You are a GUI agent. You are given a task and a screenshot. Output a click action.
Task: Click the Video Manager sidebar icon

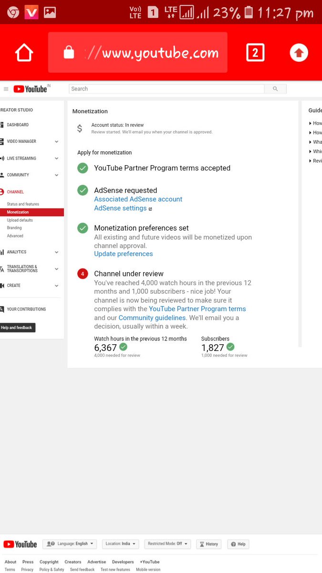click(x=2, y=141)
